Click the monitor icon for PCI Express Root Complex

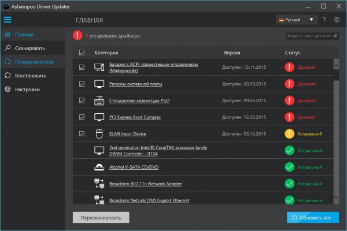pos(99,117)
